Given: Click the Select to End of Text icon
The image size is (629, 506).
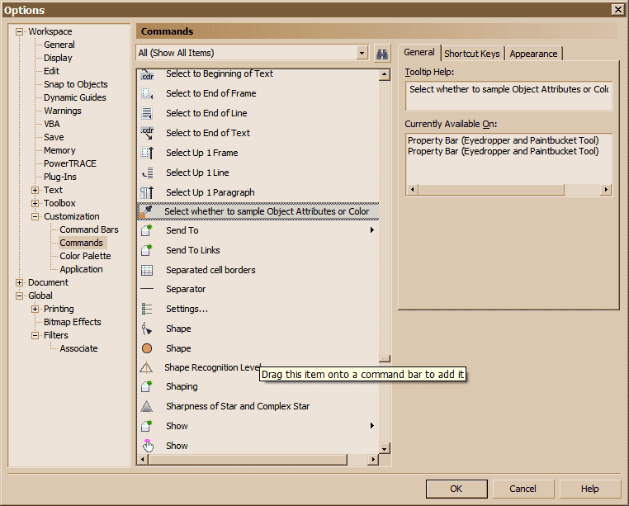Looking at the screenshot, I should pyautogui.click(x=147, y=133).
